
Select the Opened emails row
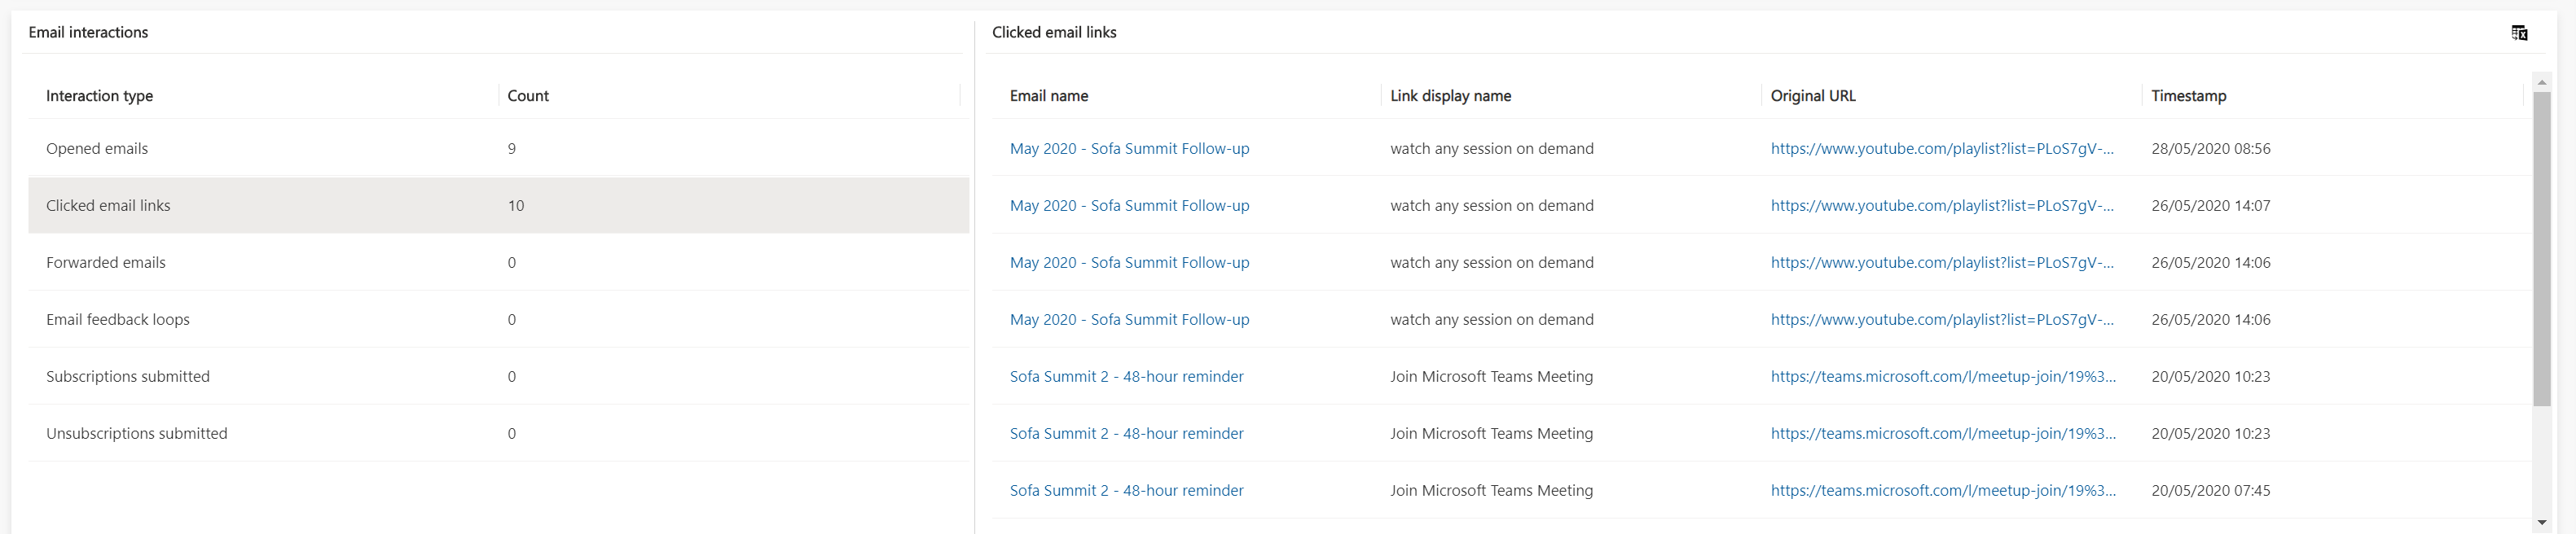point(498,148)
